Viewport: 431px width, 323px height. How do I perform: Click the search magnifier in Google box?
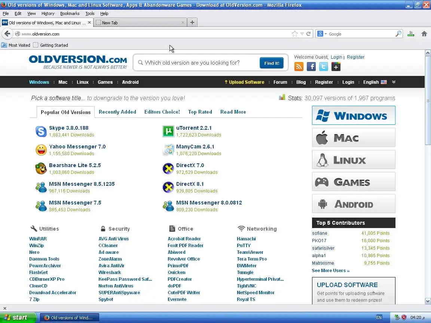tap(398, 34)
